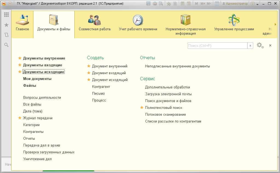The width and height of the screenshot is (280, 173).
Task: Toggle favorite star beside Полнотекстовый поиск
Action: click(142, 108)
